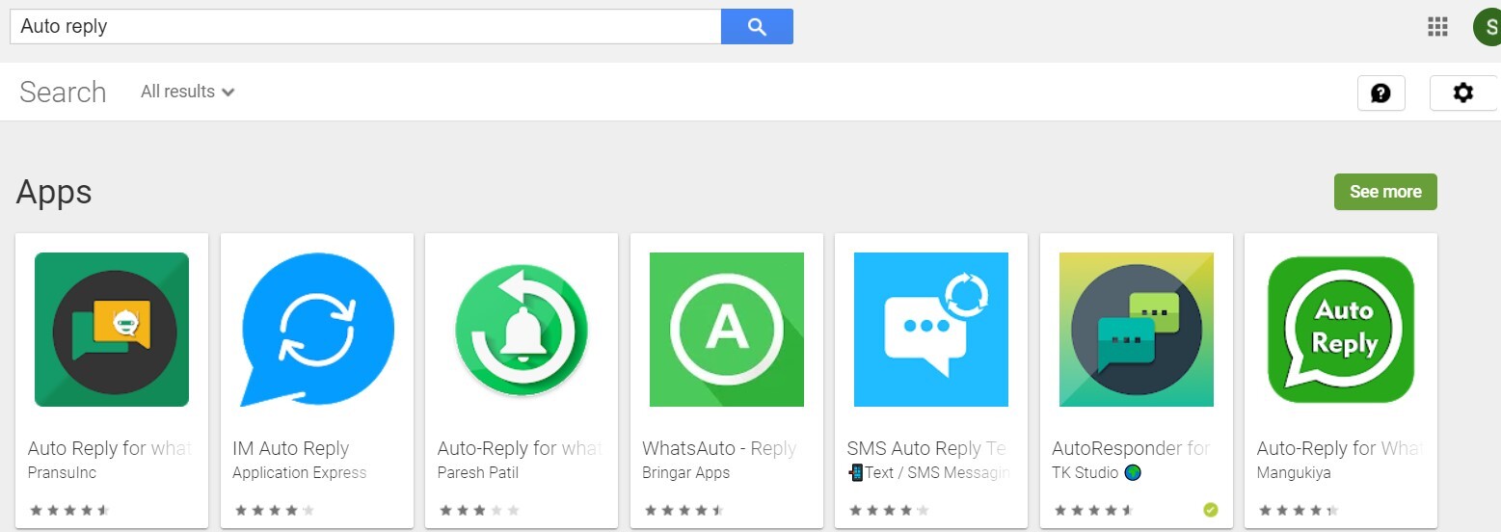Click the globe icon beside TK Studio
This screenshot has height=532, width=1501.
[1132, 472]
